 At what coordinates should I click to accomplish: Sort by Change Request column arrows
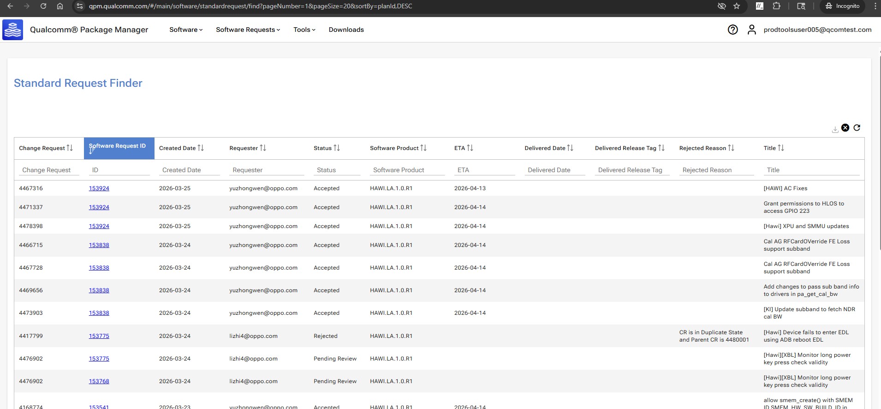70,148
